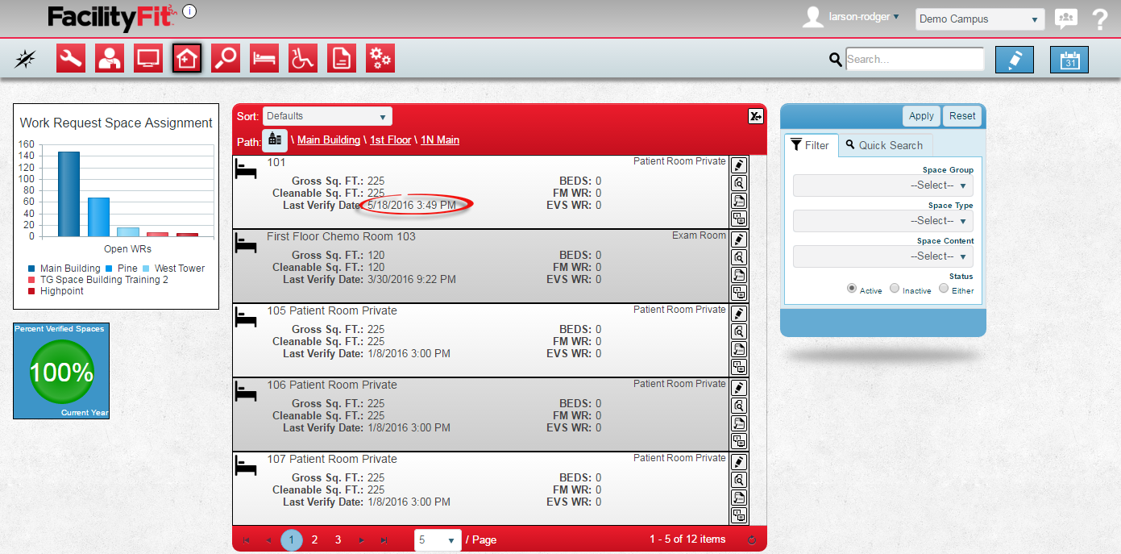This screenshot has width=1121, height=554.
Task: Follow the Main Building path link
Action: pyautogui.click(x=329, y=140)
